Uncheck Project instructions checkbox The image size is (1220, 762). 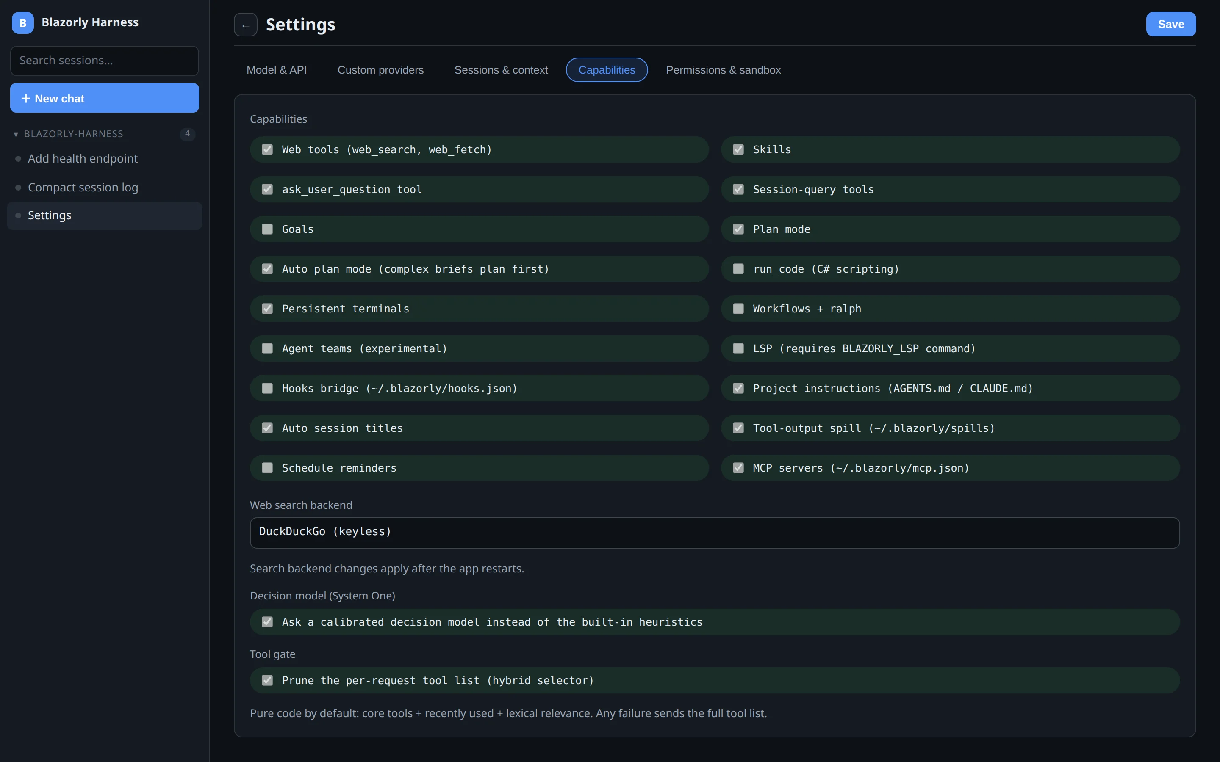738,389
